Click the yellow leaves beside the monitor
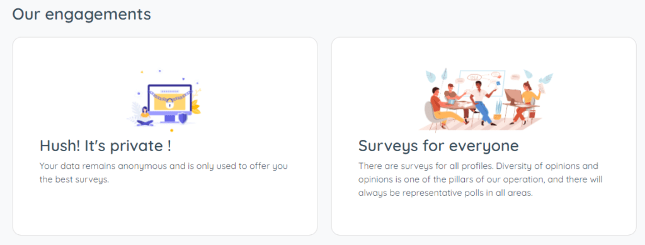Image resolution: width=645 pixels, height=245 pixels. coord(197,107)
